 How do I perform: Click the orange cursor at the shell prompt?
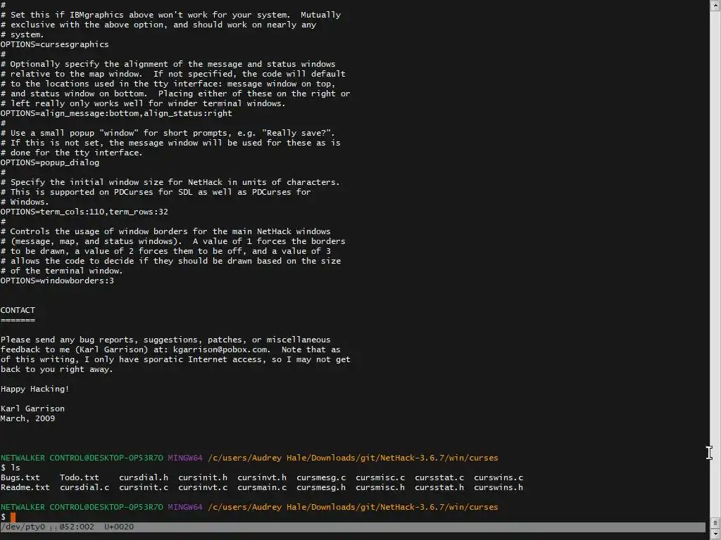(x=13, y=517)
